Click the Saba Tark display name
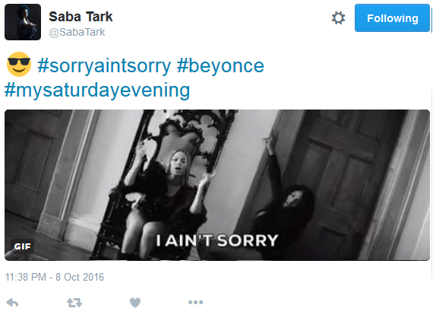The height and width of the screenshot is (324, 436). click(x=81, y=17)
